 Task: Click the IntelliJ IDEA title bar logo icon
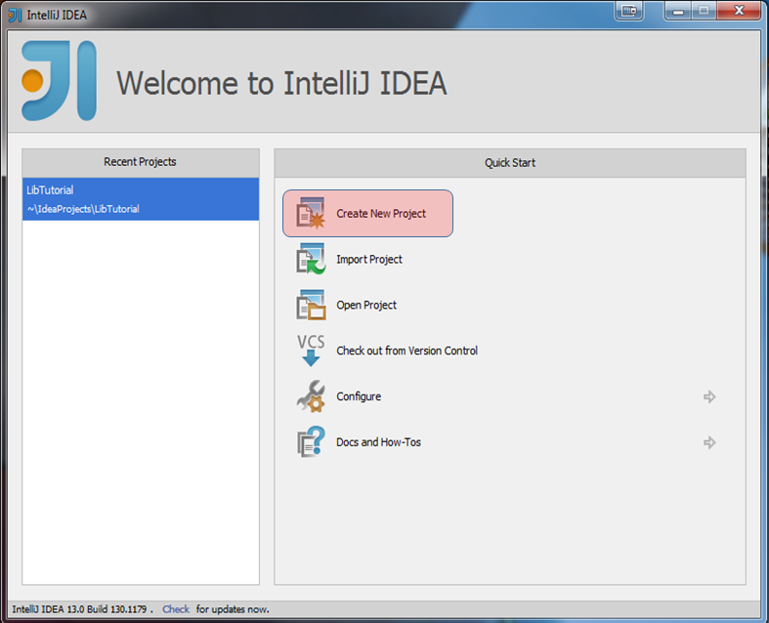(x=16, y=16)
